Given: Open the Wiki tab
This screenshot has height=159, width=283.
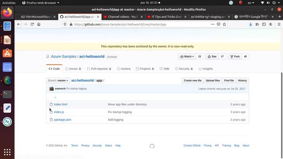Looking at the screenshot, I should pos(164,69).
